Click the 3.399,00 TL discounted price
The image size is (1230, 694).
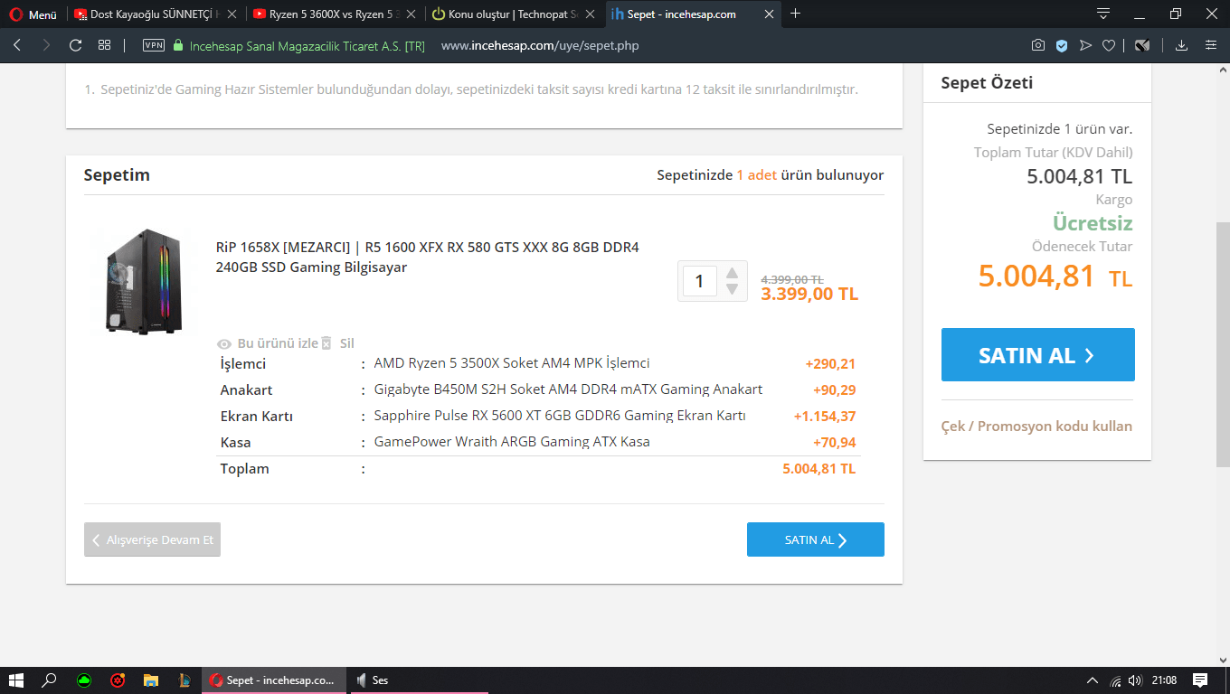tap(809, 295)
